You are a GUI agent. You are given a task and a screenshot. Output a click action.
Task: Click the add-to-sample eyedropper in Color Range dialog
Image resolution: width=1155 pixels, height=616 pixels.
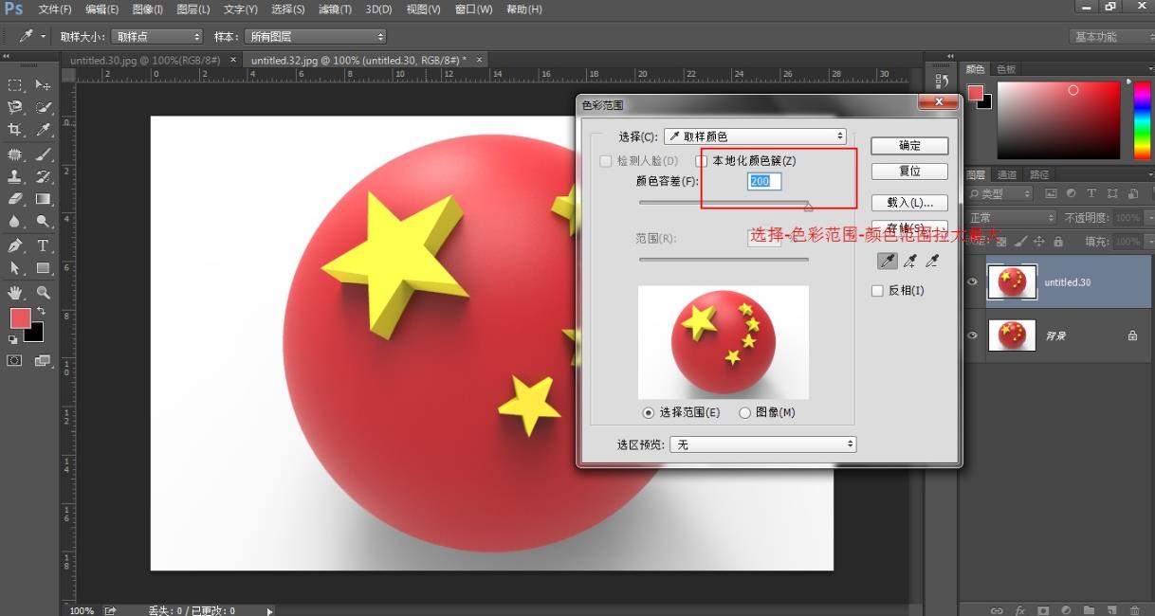pyautogui.click(x=910, y=261)
